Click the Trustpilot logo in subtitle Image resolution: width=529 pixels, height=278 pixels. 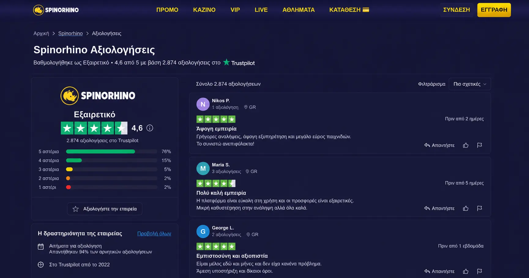click(x=239, y=63)
